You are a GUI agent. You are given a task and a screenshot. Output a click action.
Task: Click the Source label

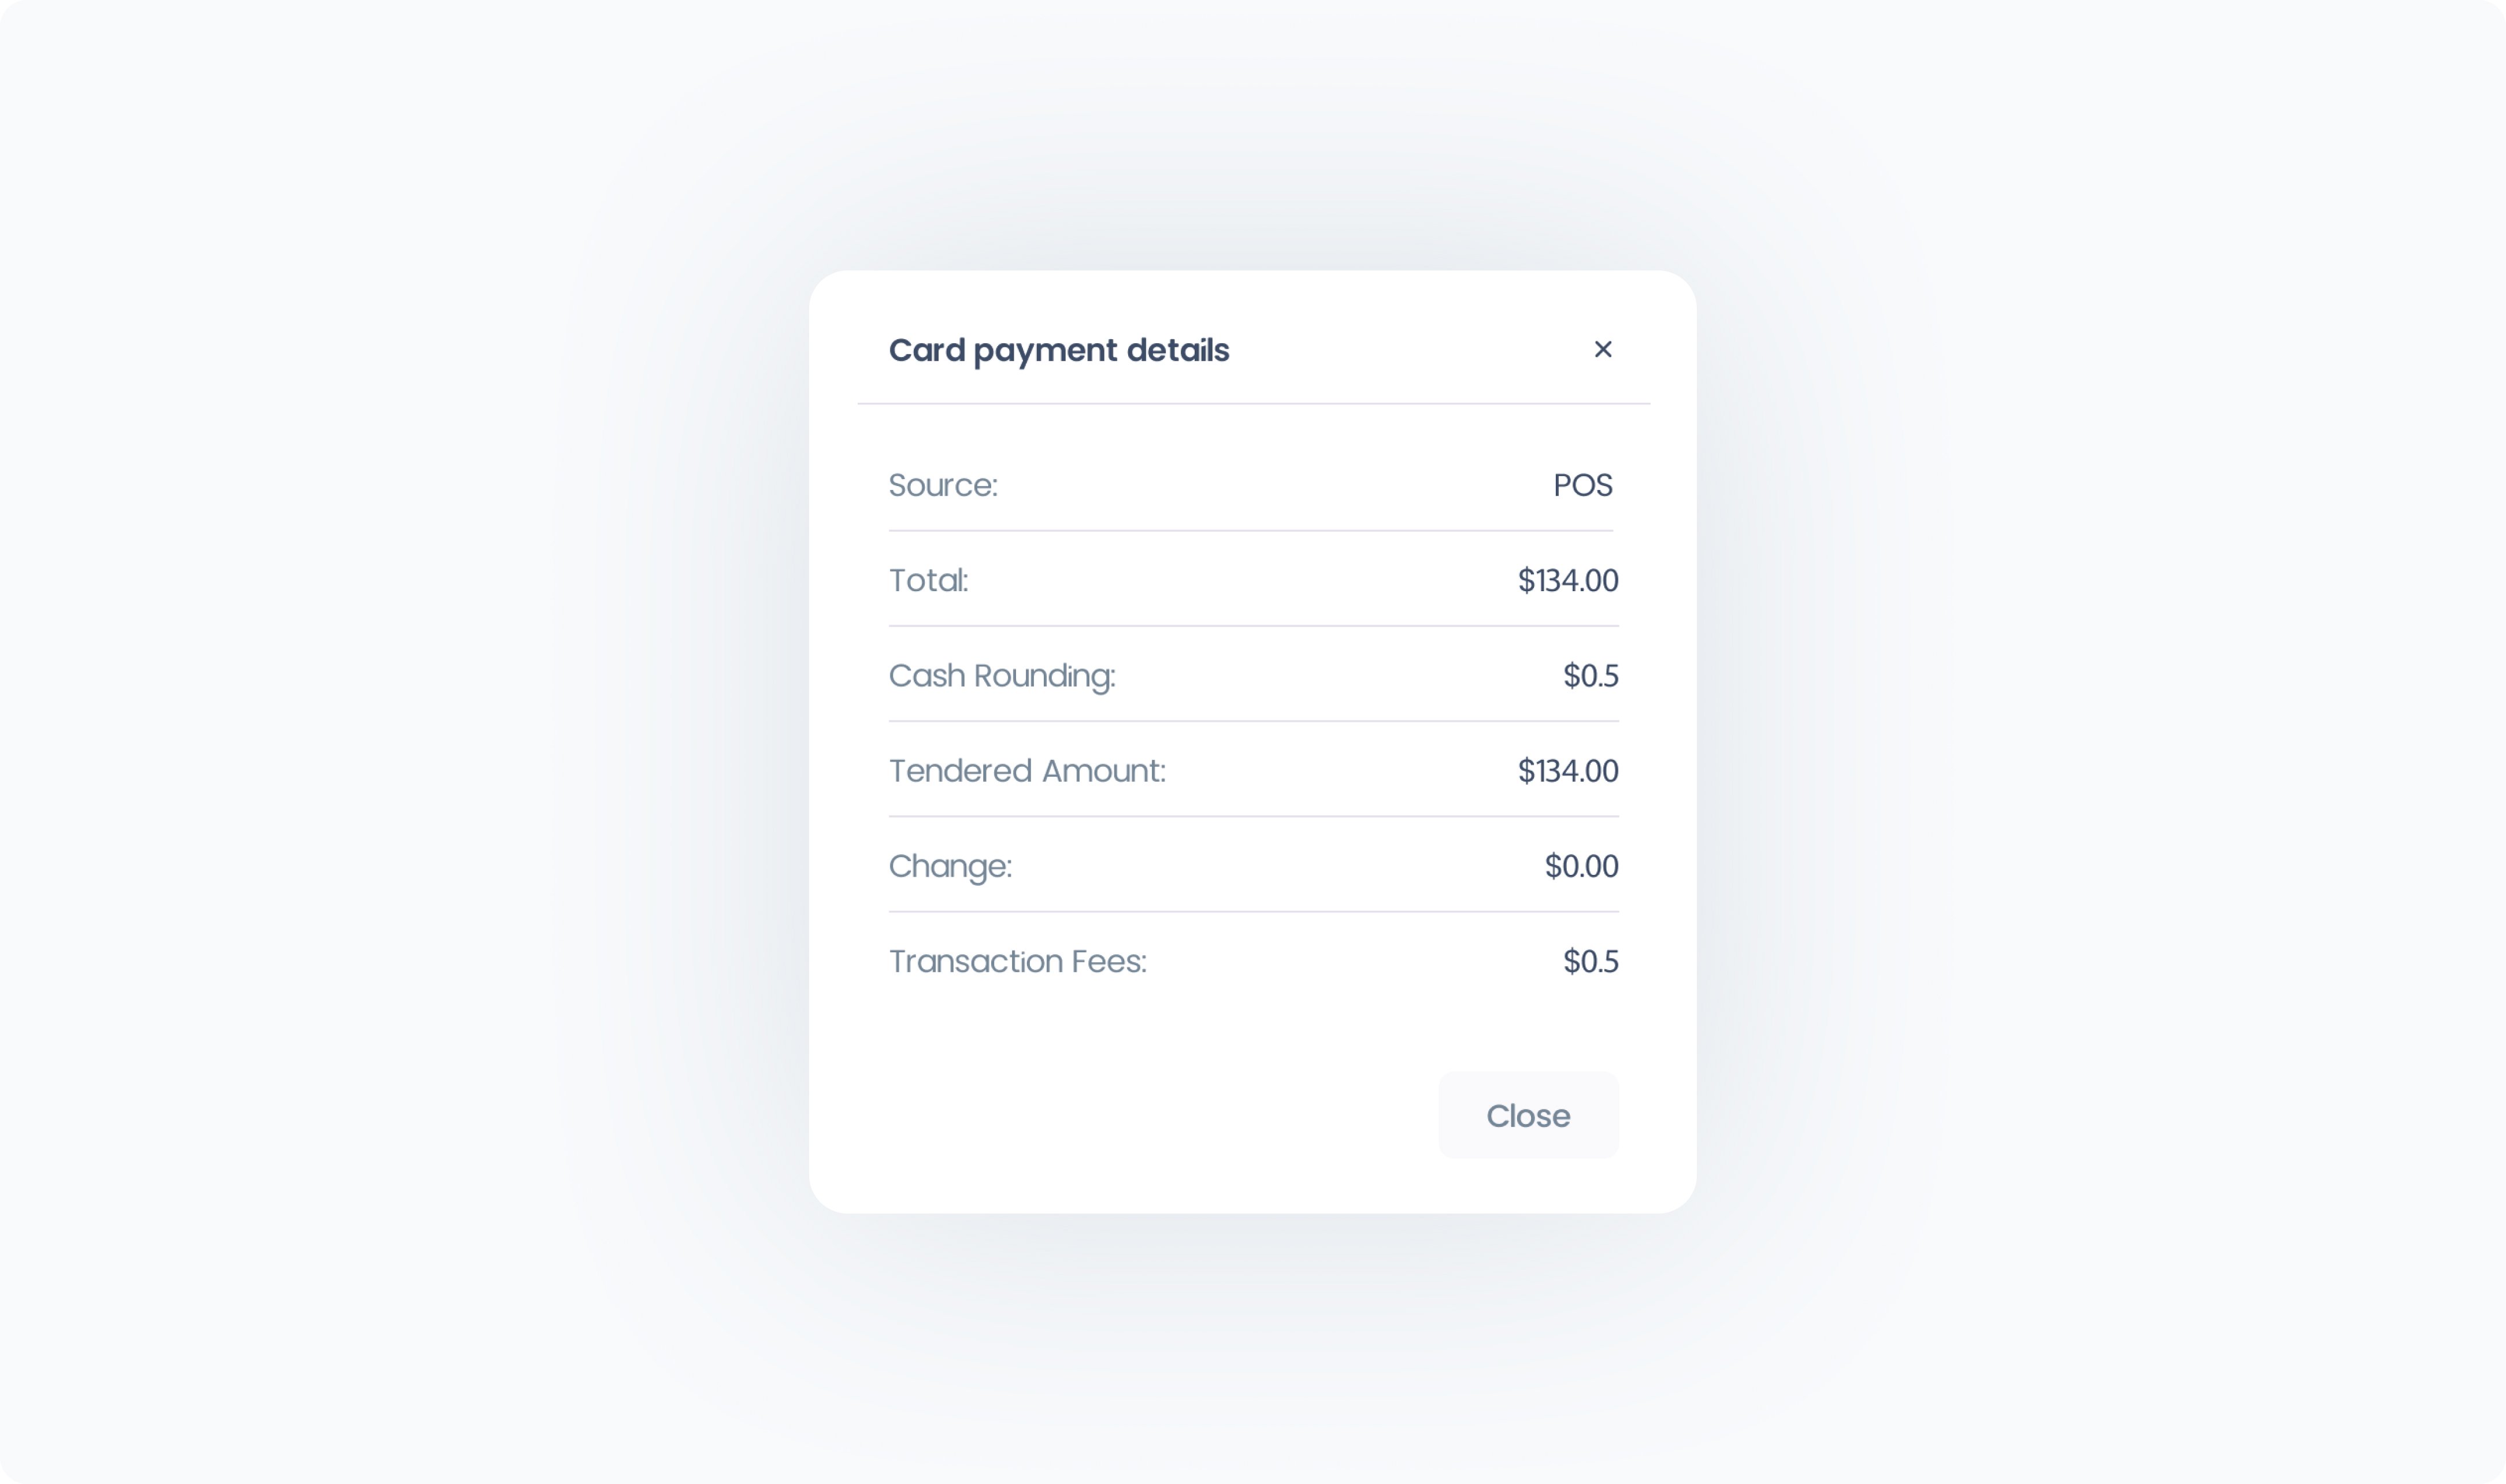point(942,485)
